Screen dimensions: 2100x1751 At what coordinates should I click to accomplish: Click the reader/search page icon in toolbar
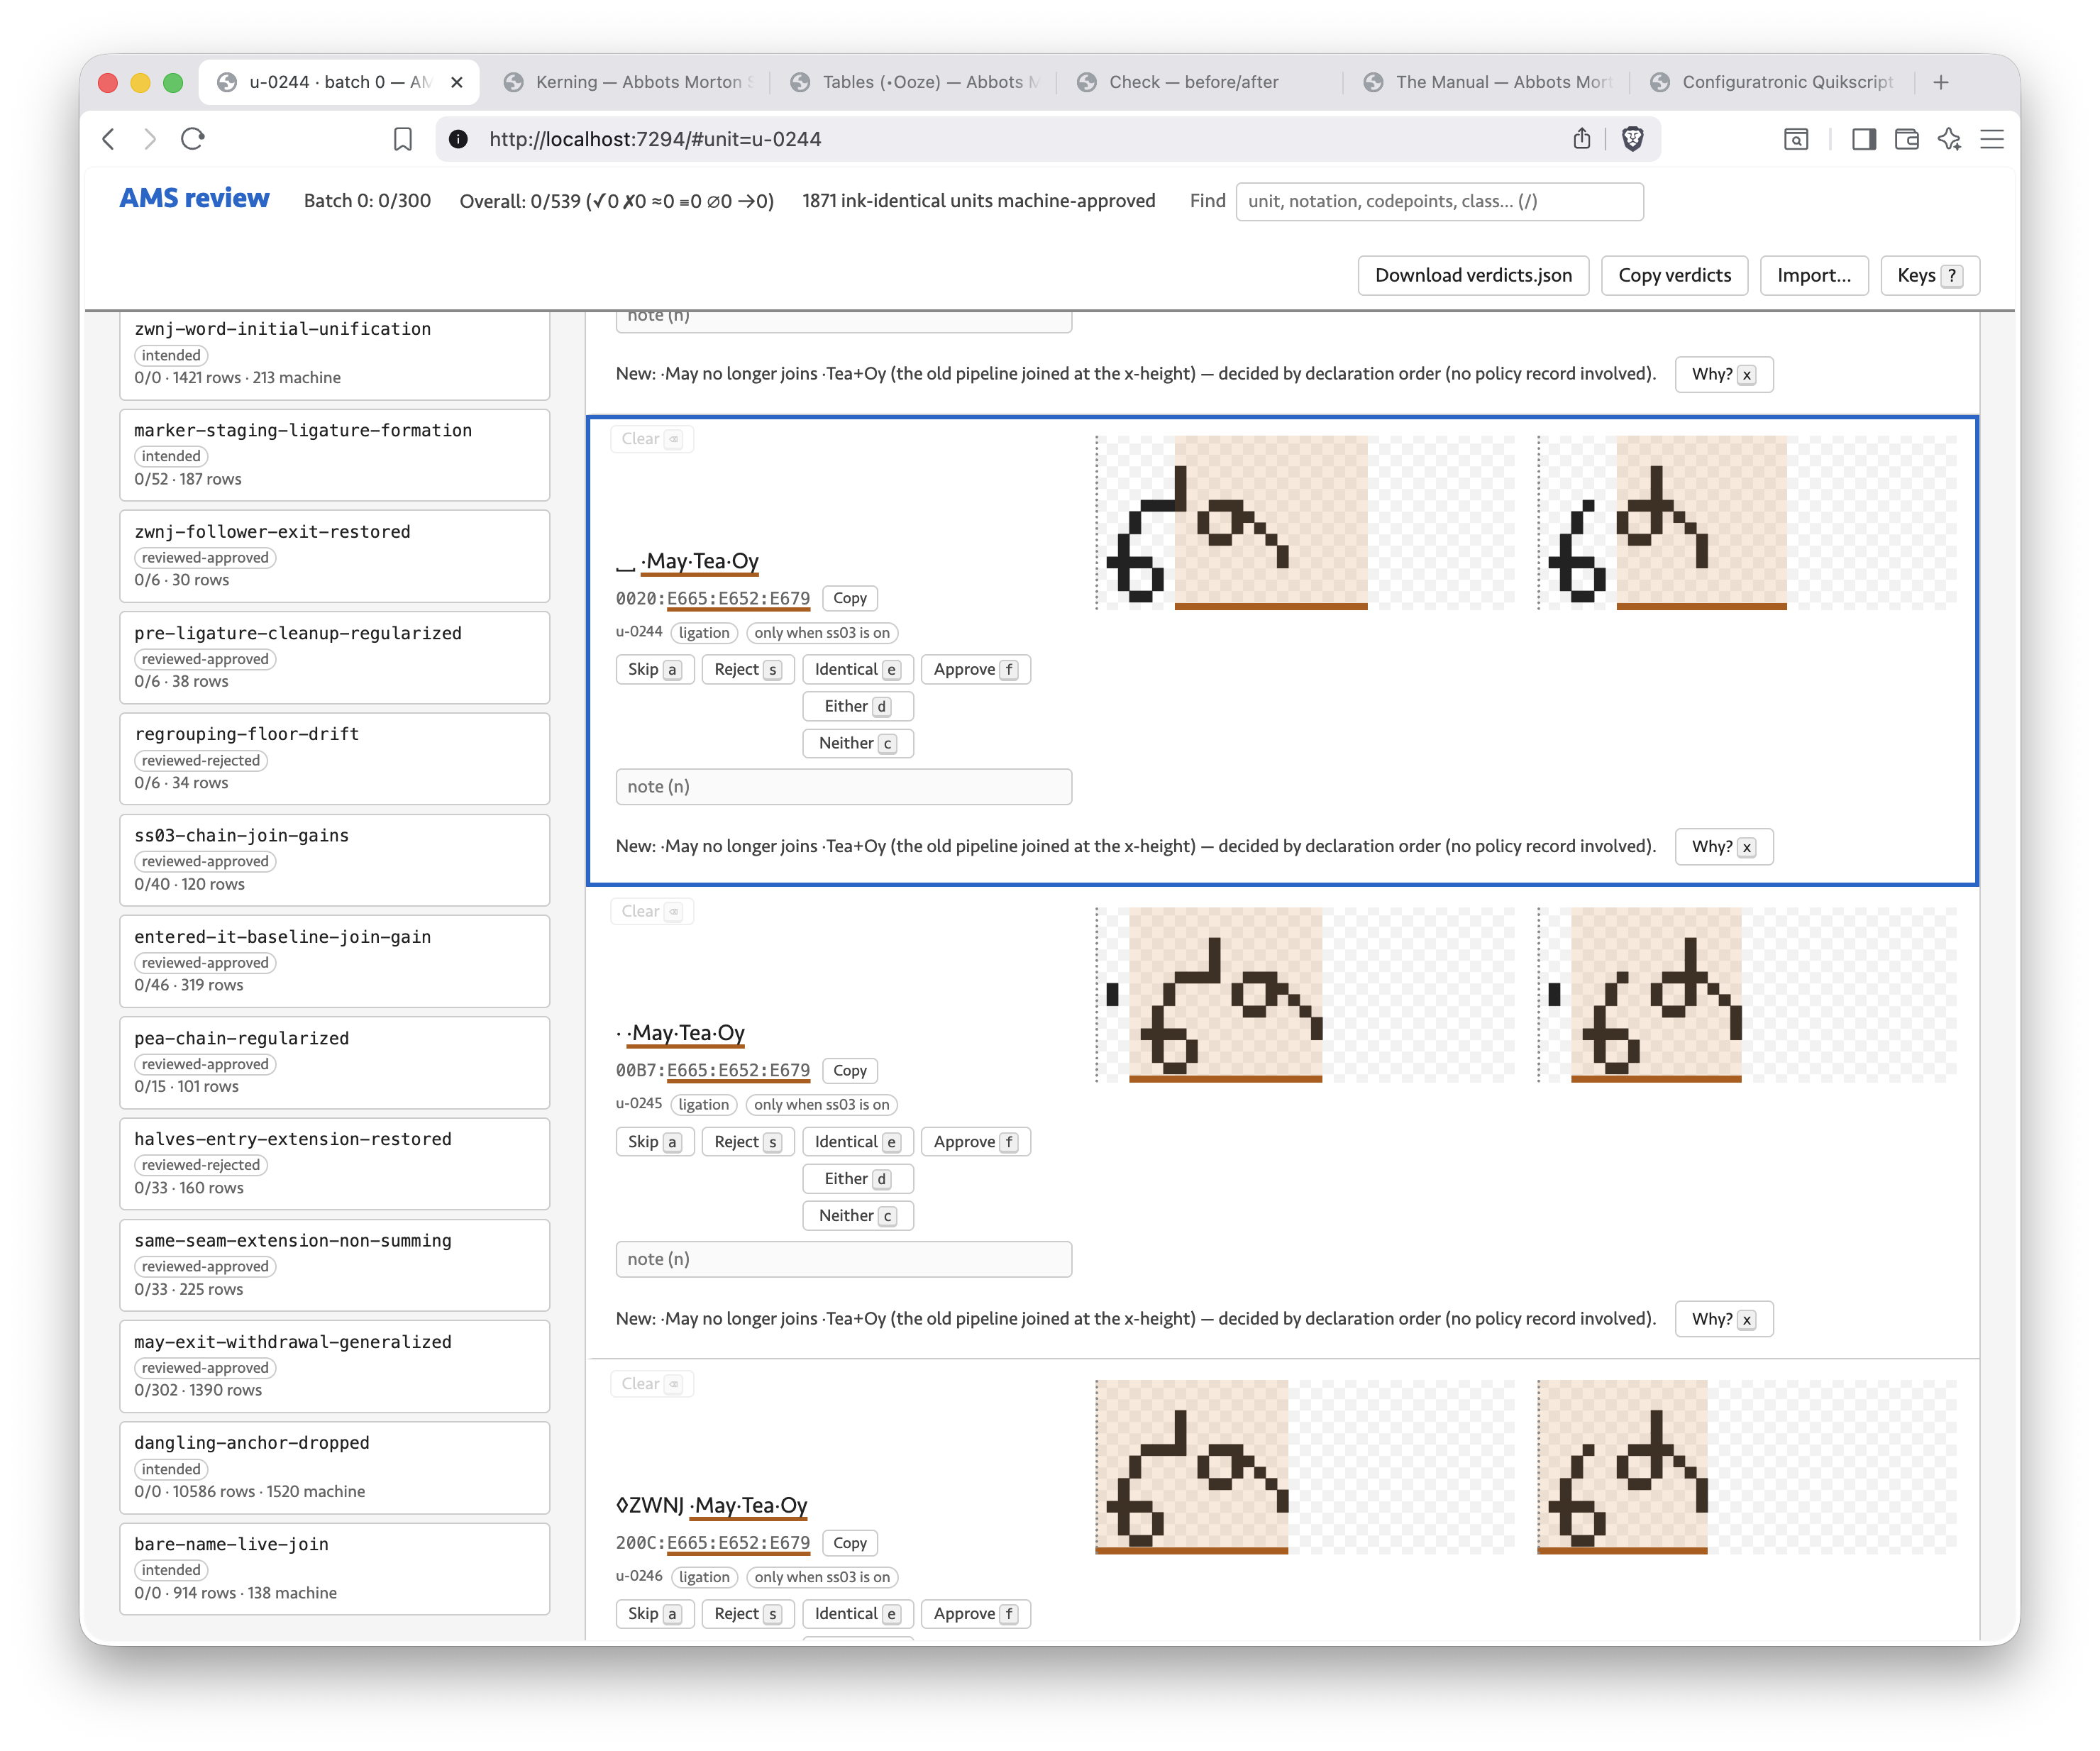(1796, 139)
